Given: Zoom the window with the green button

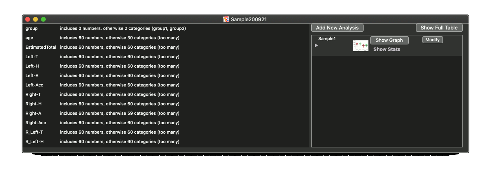Looking at the screenshot, I should tap(43, 19).
